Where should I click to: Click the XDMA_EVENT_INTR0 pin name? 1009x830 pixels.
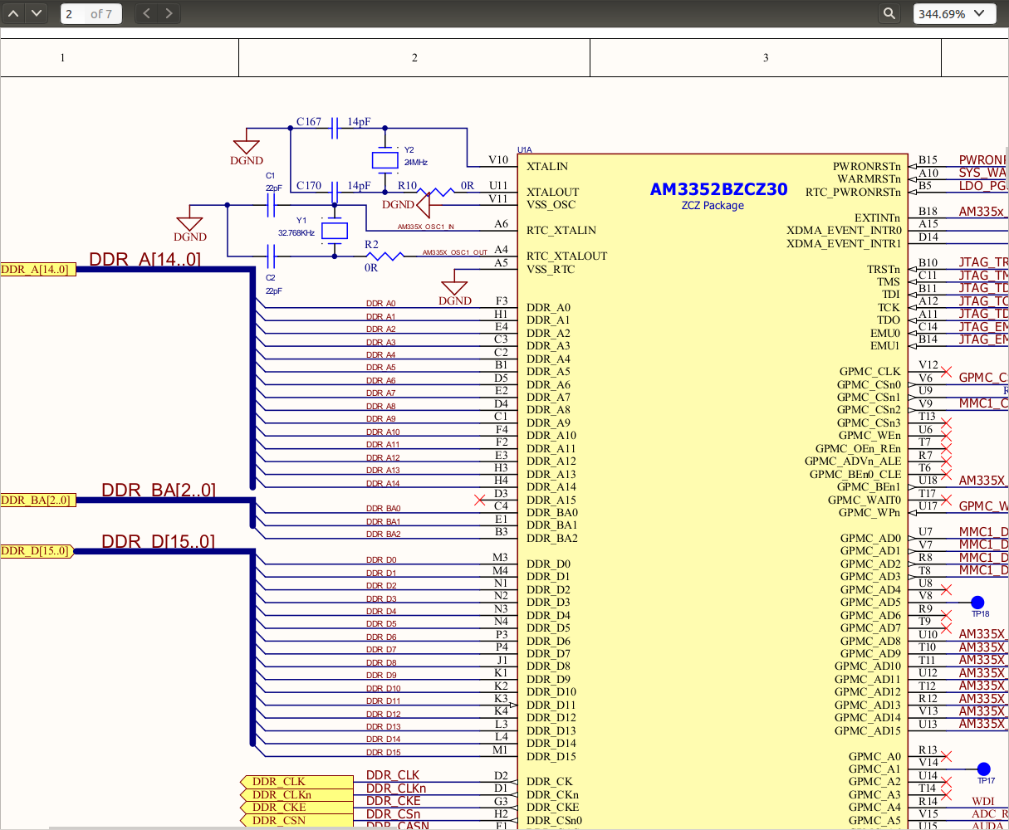[x=844, y=230]
